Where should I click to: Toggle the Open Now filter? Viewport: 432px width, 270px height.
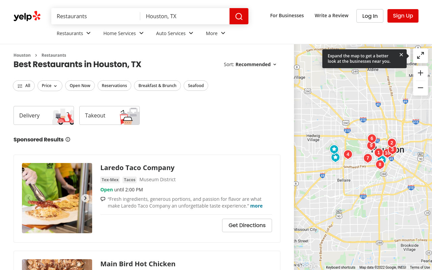(80, 86)
